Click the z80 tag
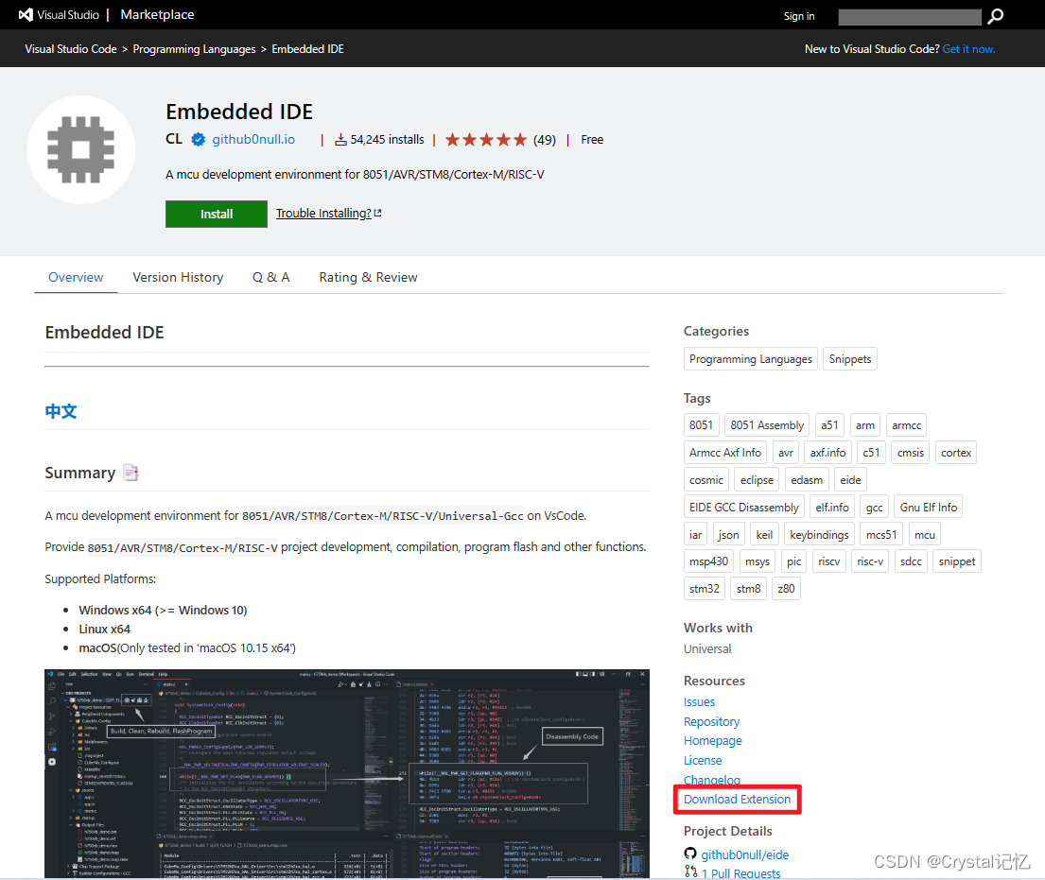Screen dimensions: 1045x880 pyautogui.click(x=786, y=588)
